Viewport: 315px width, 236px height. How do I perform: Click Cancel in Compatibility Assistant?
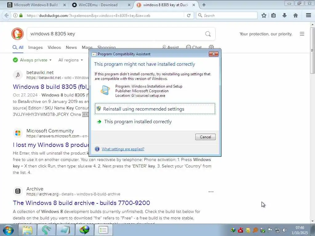coord(205,137)
